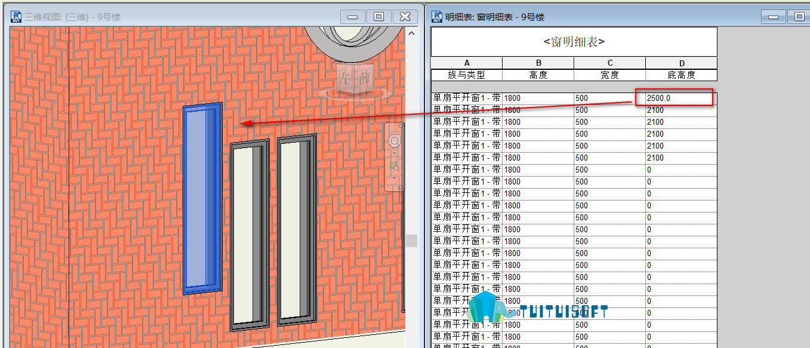This screenshot has width=810, height=348.
Task: Click the Revit icon in the schedule title bar
Action: pos(436,17)
